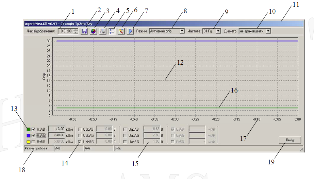The width and height of the screenshot is (314, 179).
Task: Click the save (floppy disk) toolbar icon
Action: 84,31
